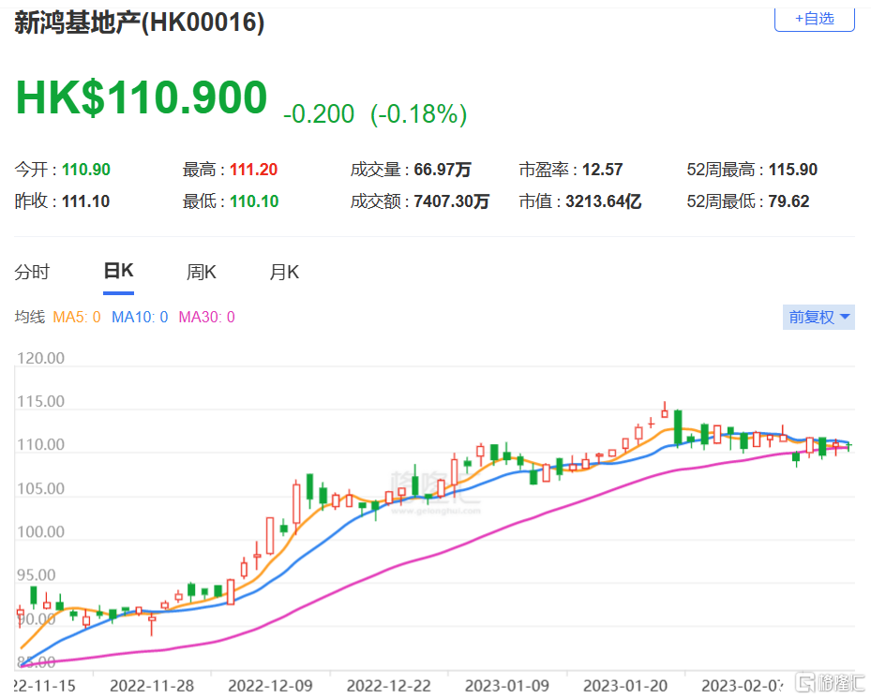Viewport: 871px width, 699px height.
Task: Add stock to watchlist with +自选 button
Action: (x=814, y=20)
